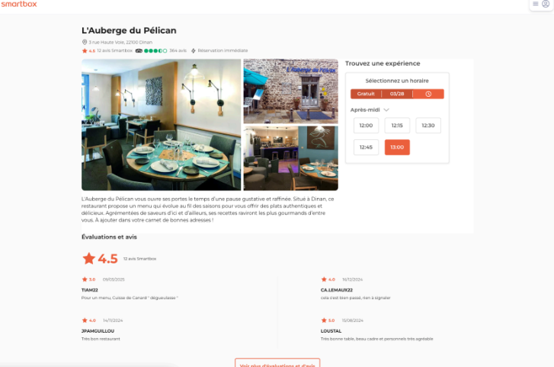Select the 13:00 highlighted time slot
This screenshot has width=554, height=367.
(x=397, y=147)
